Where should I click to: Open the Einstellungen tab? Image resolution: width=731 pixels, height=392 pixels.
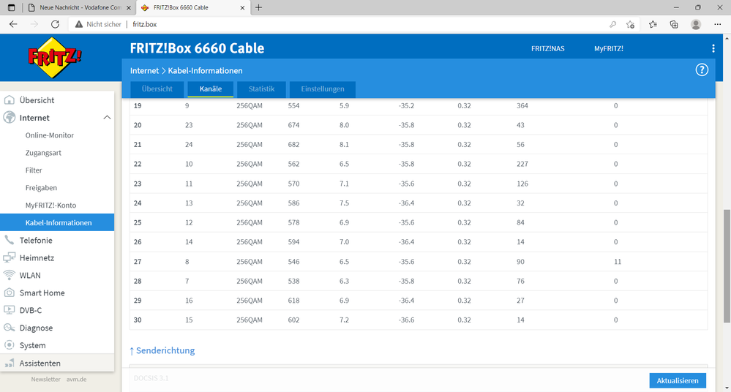pyautogui.click(x=323, y=89)
